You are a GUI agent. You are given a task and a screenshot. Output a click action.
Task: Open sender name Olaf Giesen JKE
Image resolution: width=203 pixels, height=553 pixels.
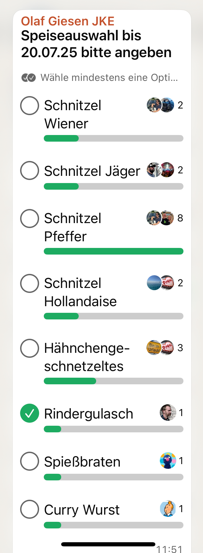[x=68, y=21]
